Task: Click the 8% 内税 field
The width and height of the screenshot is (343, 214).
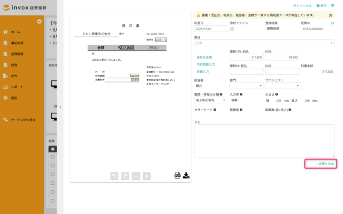Action: pyautogui.click(x=282, y=71)
